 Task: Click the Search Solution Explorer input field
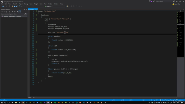pyautogui.click(x=12, y=14)
